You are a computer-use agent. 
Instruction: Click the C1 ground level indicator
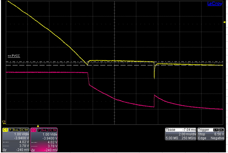pos(4,122)
